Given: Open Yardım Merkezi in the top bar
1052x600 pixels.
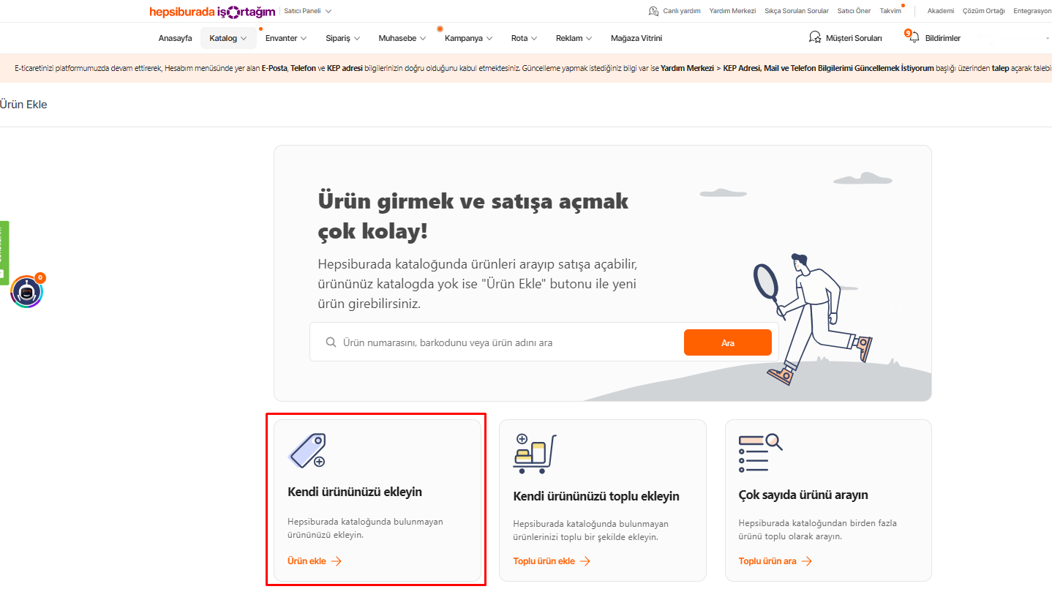Looking at the screenshot, I should click(732, 11).
